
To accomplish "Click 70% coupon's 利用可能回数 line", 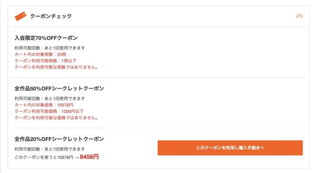I will [x=50, y=48].
